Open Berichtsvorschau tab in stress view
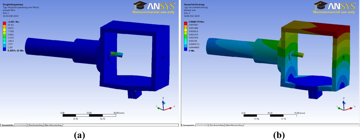The height and width of the screenshot is (140, 360). pos(54,125)
